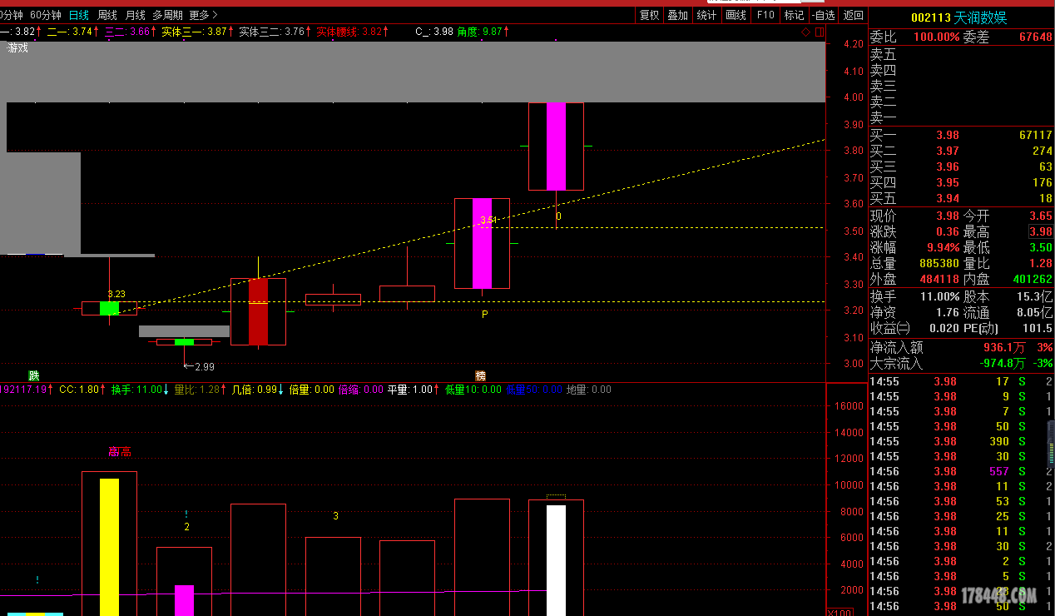Remove stock via -自选 button
Screen dimensions: 1055x616
pyautogui.click(x=823, y=15)
